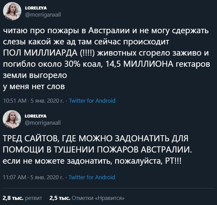The height and width of the screenshot is (205, 217).
Task: Click the 10:51 AM timestamp
Action: coord(14,100)
